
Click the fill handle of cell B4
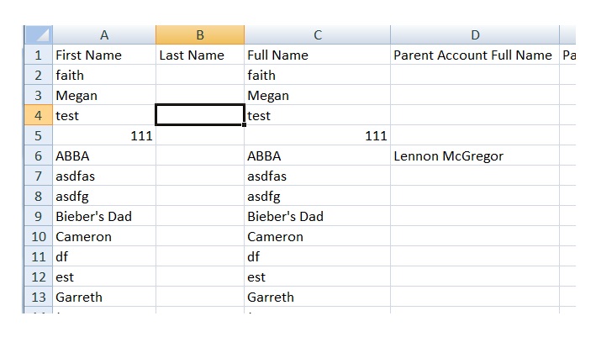[244, 124]
